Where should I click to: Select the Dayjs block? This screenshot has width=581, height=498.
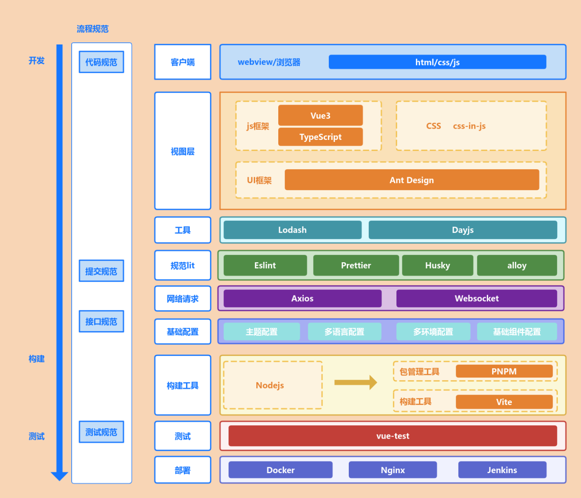tap(462, 230)
